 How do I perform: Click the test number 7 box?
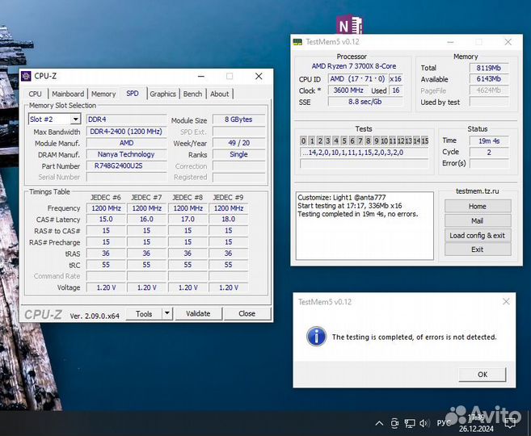click(x=360, y=140)
